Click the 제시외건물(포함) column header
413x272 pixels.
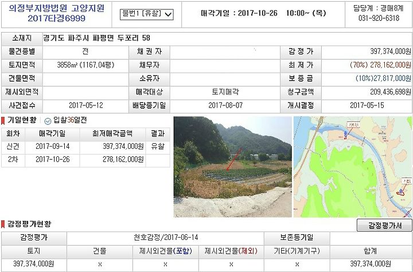point(165,251)
